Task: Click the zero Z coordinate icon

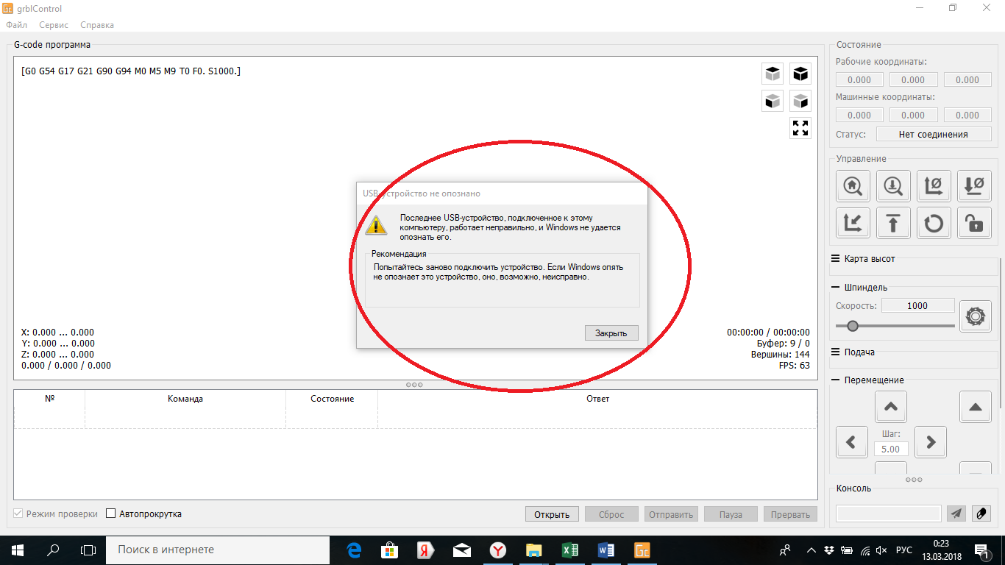Action: [974, 186]
